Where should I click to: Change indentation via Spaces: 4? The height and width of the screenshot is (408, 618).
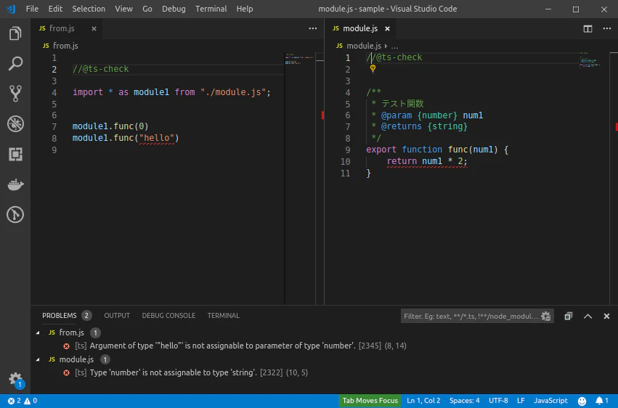pos(464,401)
